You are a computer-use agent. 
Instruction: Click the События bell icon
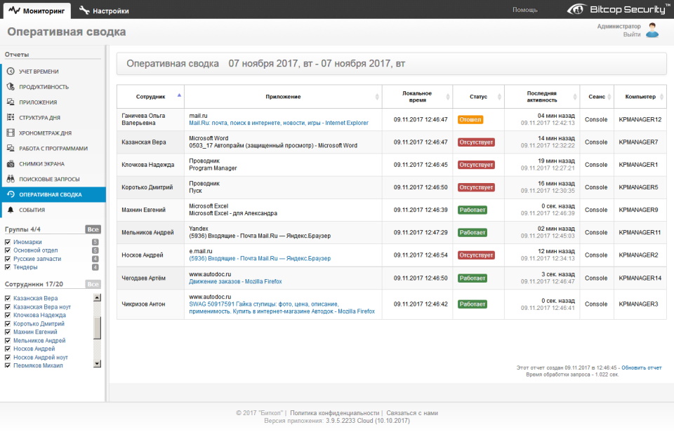pos(11,210)
